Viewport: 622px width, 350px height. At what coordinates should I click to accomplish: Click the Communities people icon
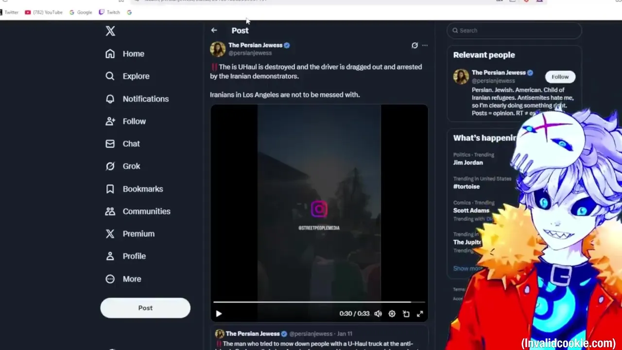[x=110, y=211]
